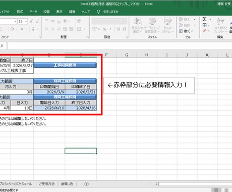This screenshot has width=232, height=192.
Task: Select Top Align in the alignment group
Action: [x=47, y=21]
